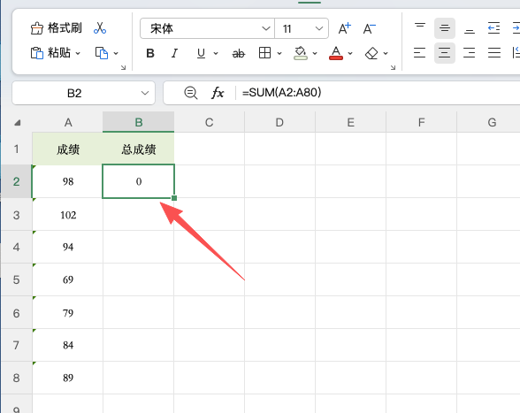Select row 1 header

point(17,149)
